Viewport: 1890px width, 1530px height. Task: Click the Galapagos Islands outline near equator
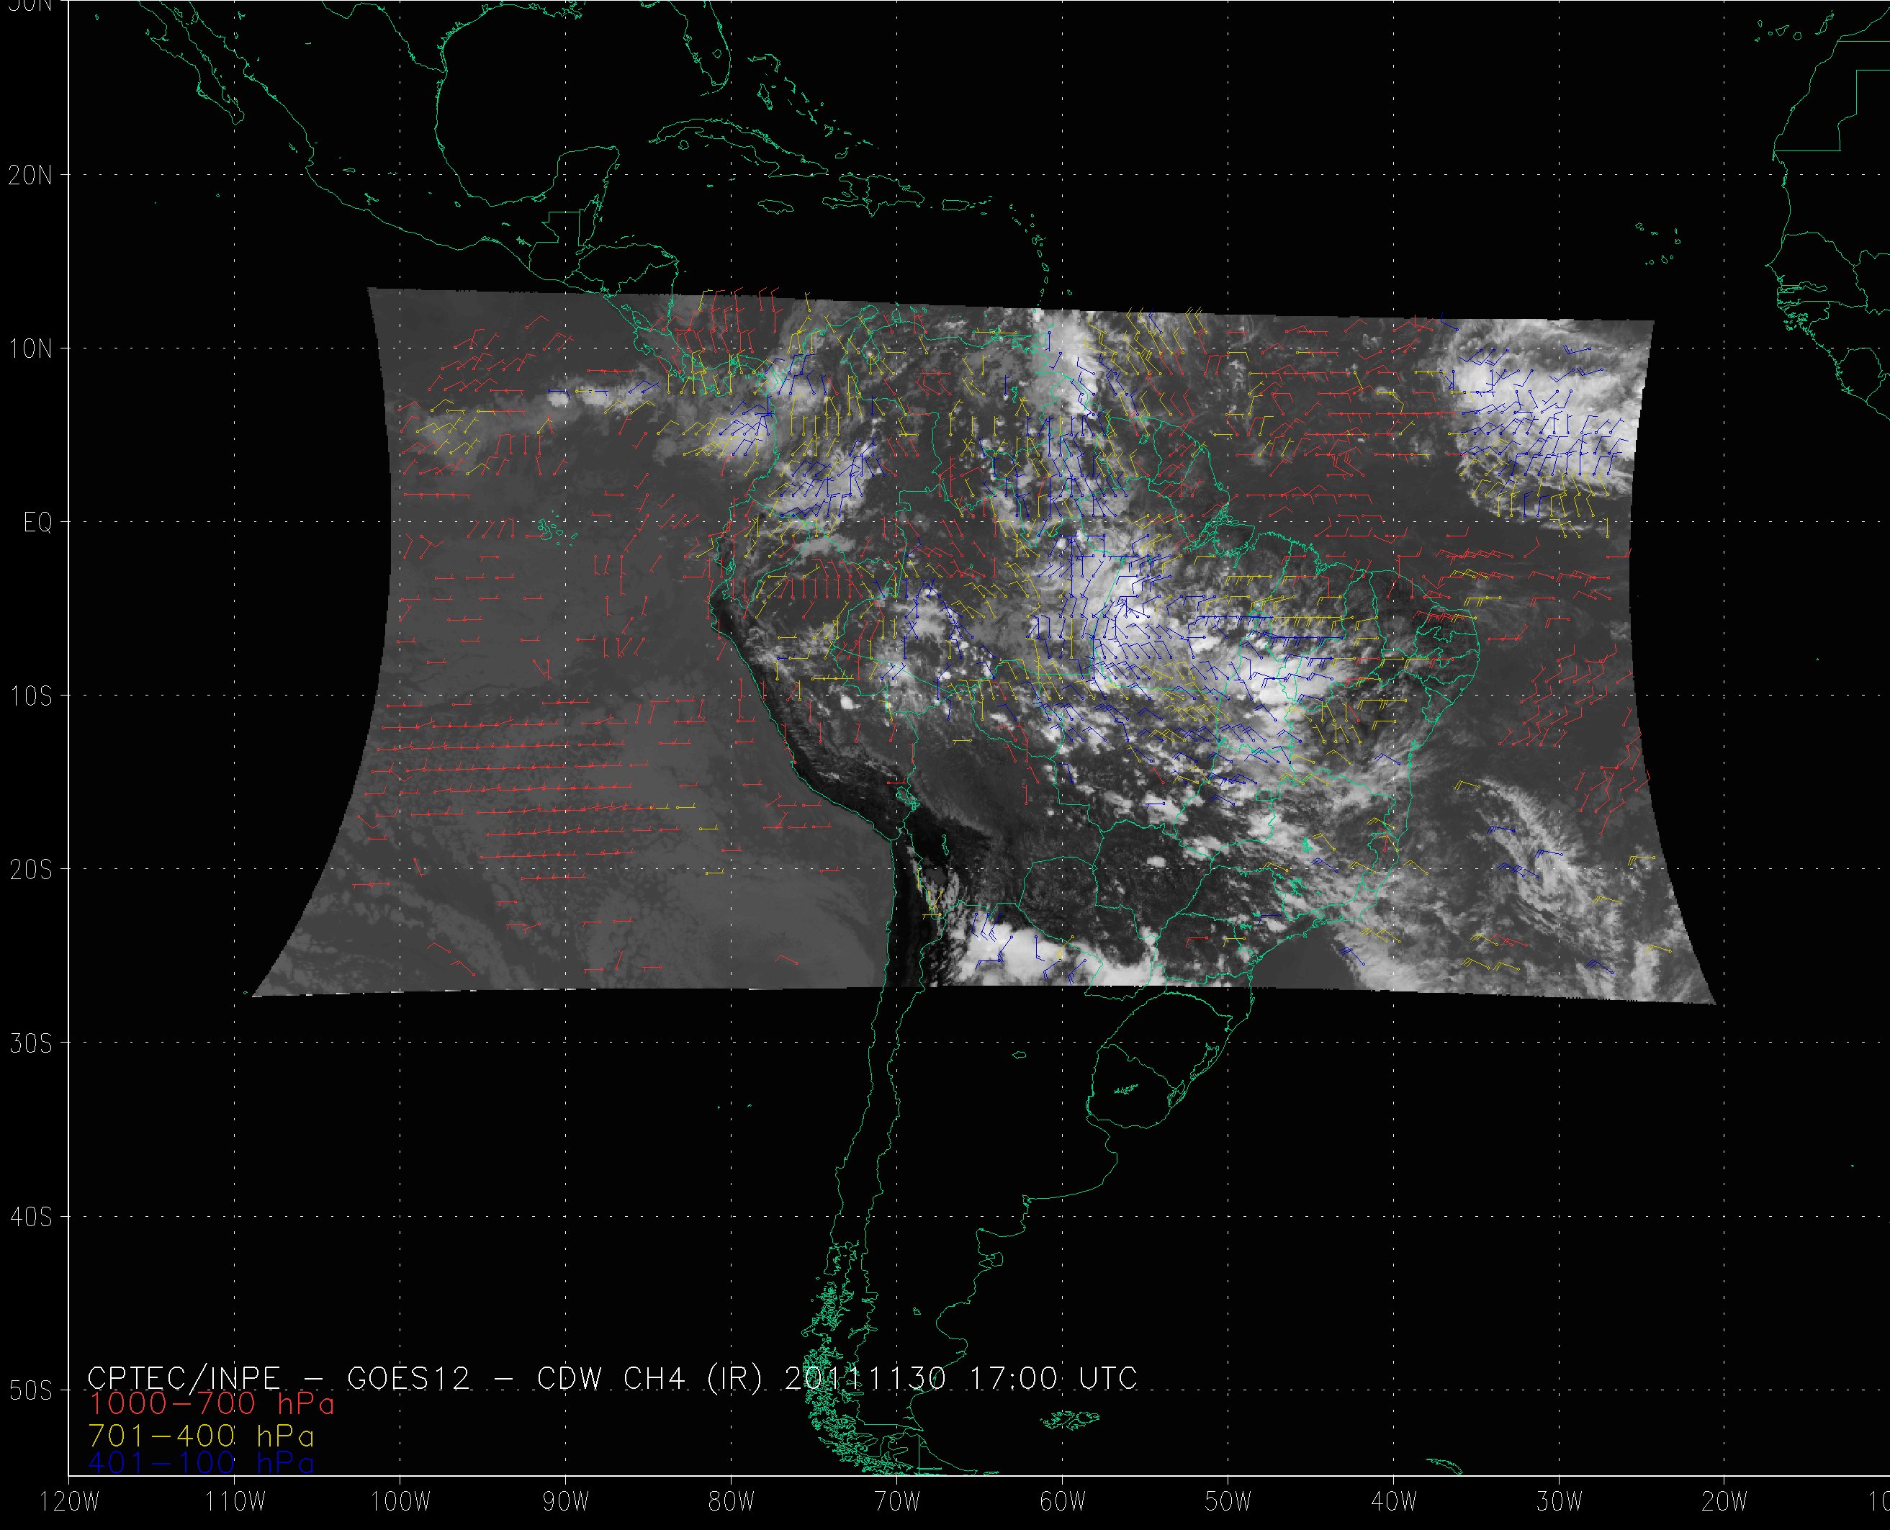(548, 528)
